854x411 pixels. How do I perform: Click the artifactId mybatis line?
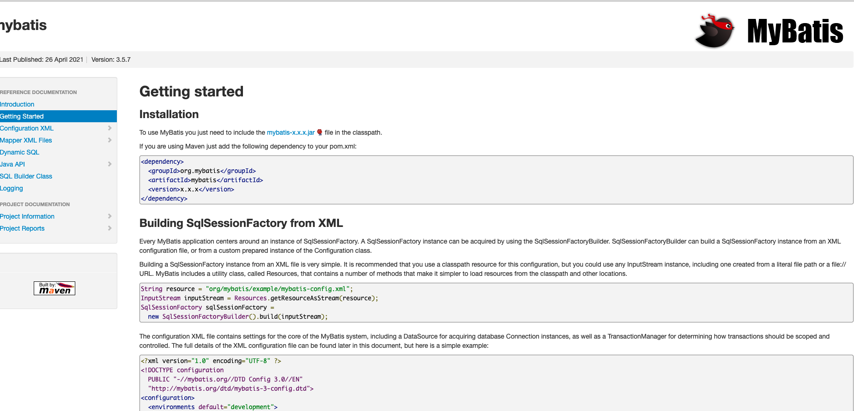(206, 180)
